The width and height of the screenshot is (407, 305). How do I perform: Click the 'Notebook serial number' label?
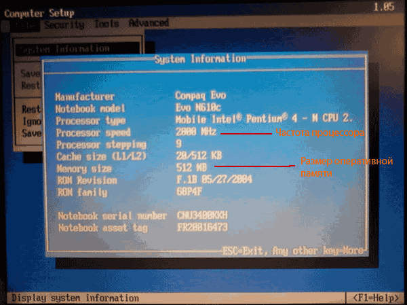[112, 216]
